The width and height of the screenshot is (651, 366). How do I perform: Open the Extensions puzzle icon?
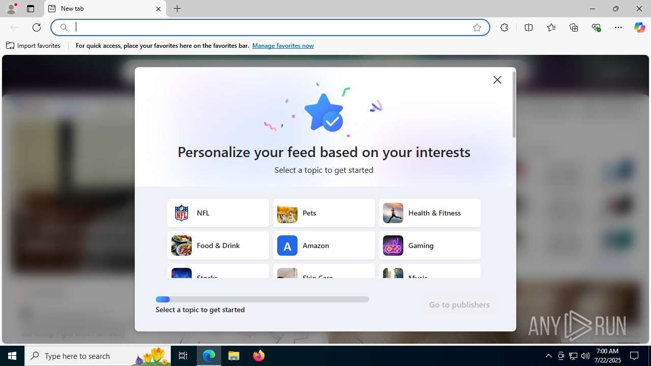click(x=504, y=27)
